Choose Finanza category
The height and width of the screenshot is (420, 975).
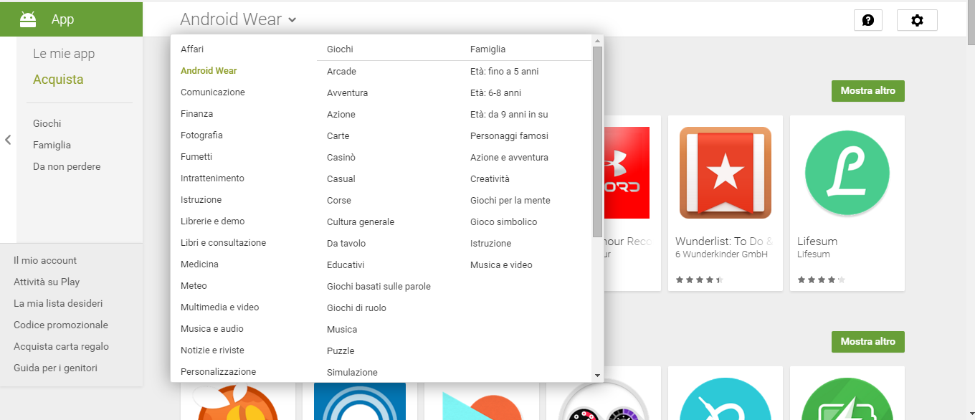pos(196,114)
